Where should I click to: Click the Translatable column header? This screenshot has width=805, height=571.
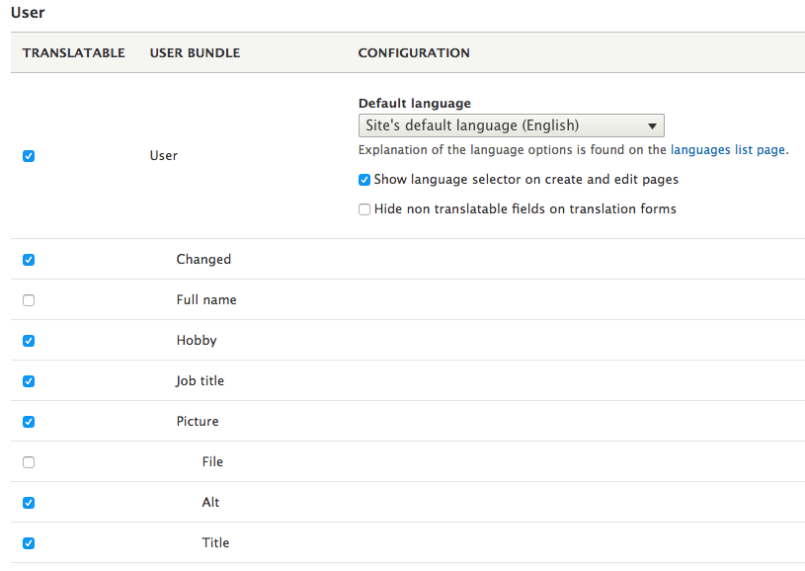point(74,52)
